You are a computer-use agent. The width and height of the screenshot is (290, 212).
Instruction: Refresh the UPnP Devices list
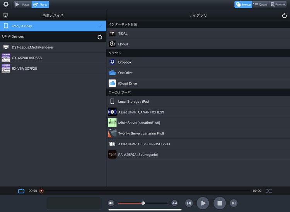click(100, 37)
